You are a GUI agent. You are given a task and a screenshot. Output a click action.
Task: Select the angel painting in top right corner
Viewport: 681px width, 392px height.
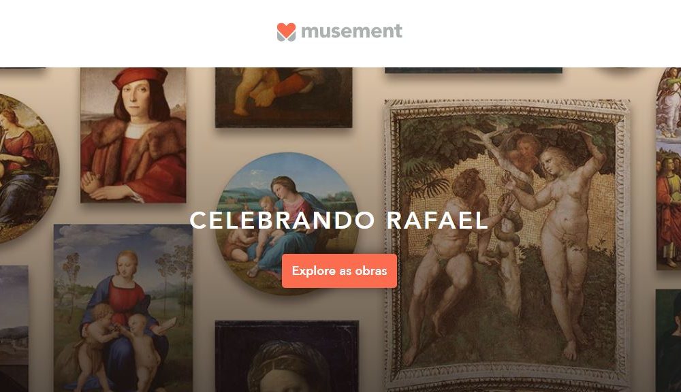[669, 103]
